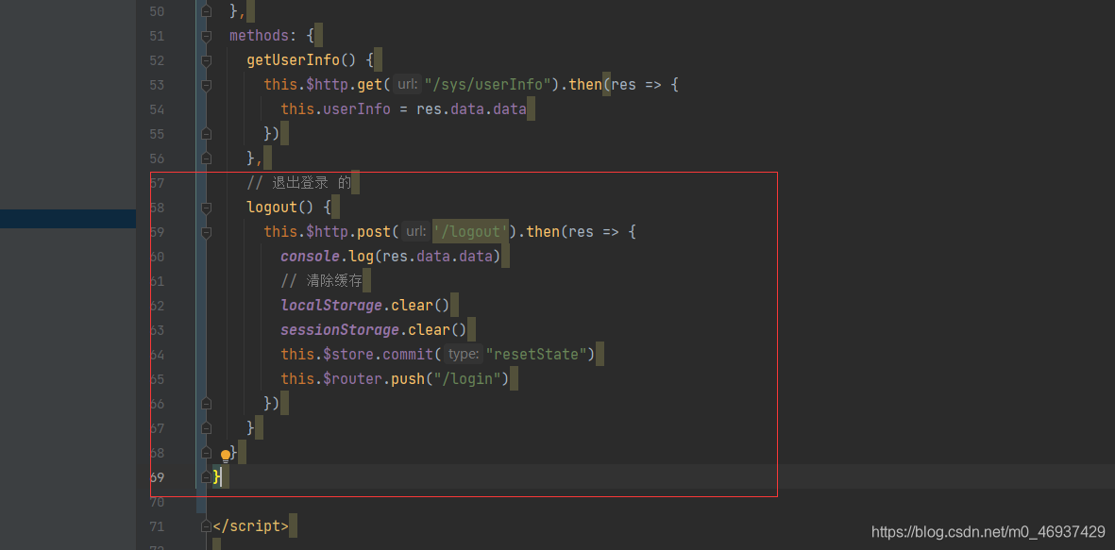This screenshot has height=550, width=1115.
Task: Place cursor on sessionStorage.clear() call
Action: pos(374,329)
